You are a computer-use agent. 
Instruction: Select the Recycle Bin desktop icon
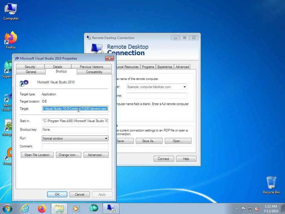pyautogui.click(x=271, y=185)
